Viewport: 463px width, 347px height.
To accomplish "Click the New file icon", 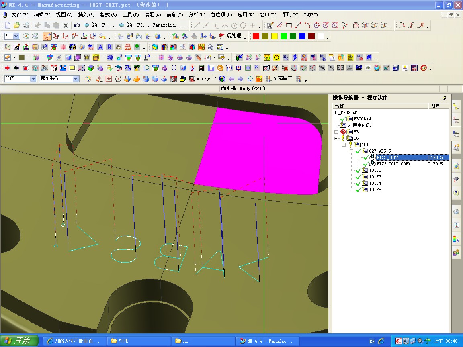I will [8, 25].
